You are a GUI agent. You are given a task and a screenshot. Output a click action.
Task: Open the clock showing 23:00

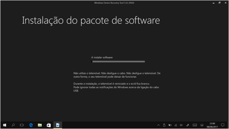[x=212, y=125]
